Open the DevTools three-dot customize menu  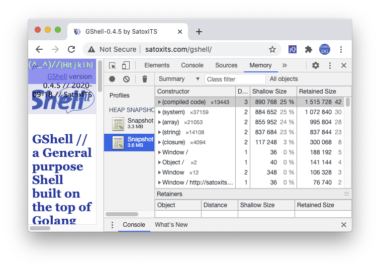(330, 65)
